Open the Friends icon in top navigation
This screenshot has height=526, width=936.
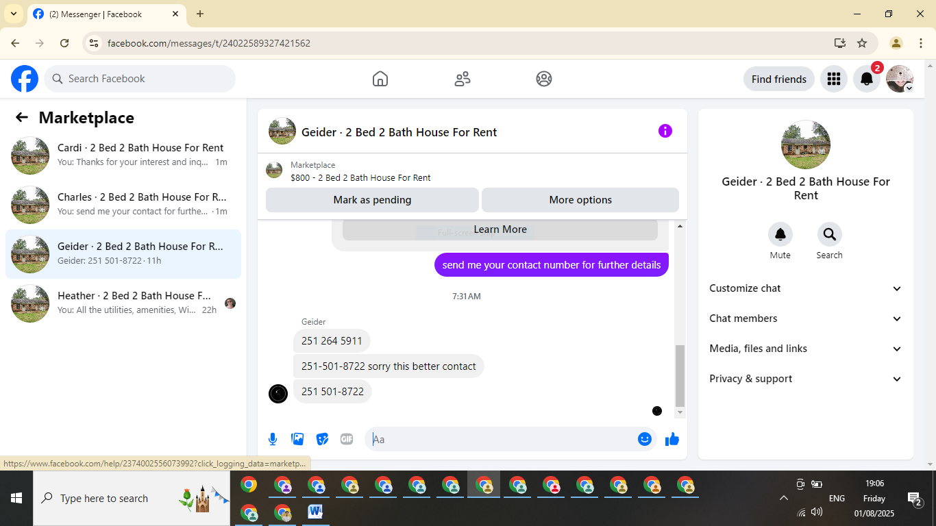point(463,79)
